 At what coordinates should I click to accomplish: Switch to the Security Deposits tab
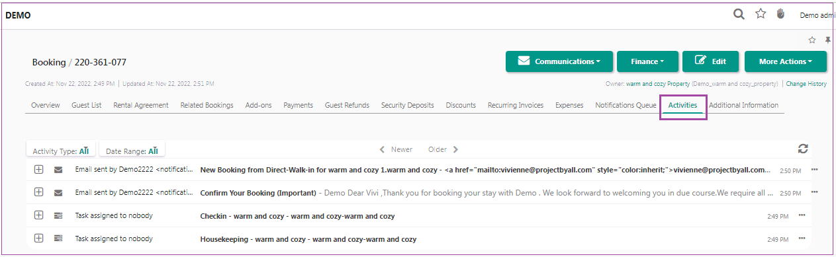coord(408,105)
